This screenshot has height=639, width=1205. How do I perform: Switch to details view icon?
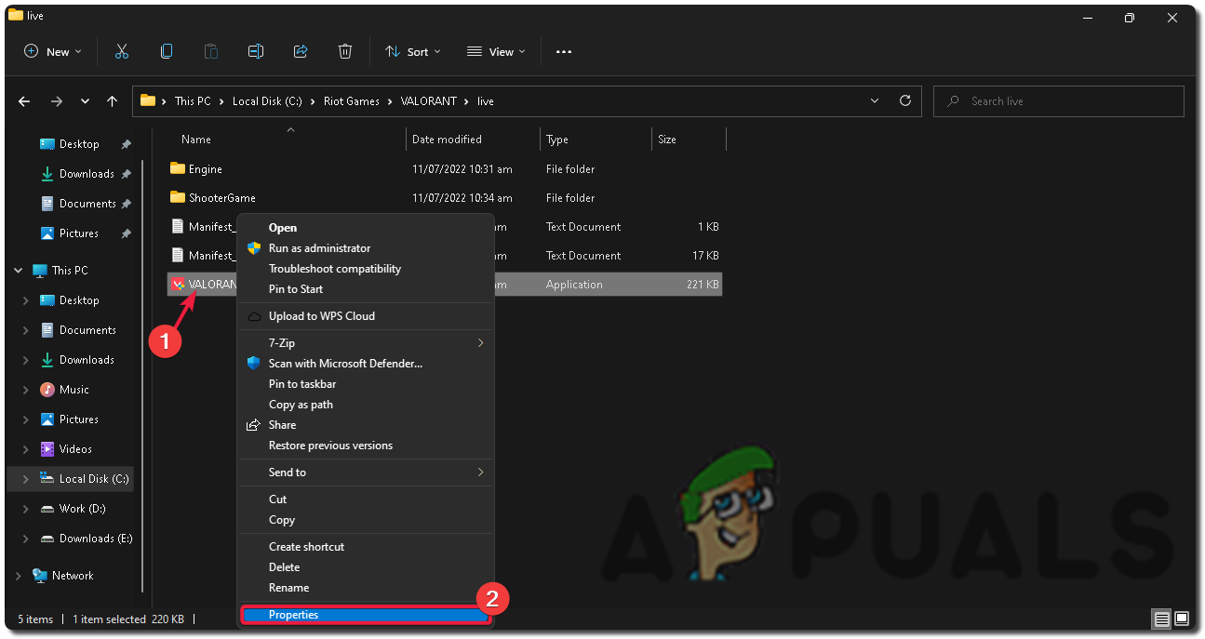[x=1161, y=619]
